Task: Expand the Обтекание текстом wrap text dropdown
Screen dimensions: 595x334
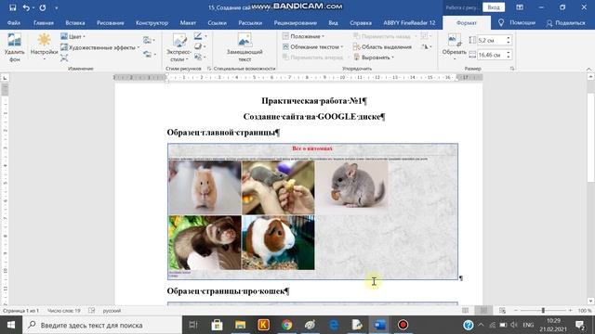Action: point(342,47)
